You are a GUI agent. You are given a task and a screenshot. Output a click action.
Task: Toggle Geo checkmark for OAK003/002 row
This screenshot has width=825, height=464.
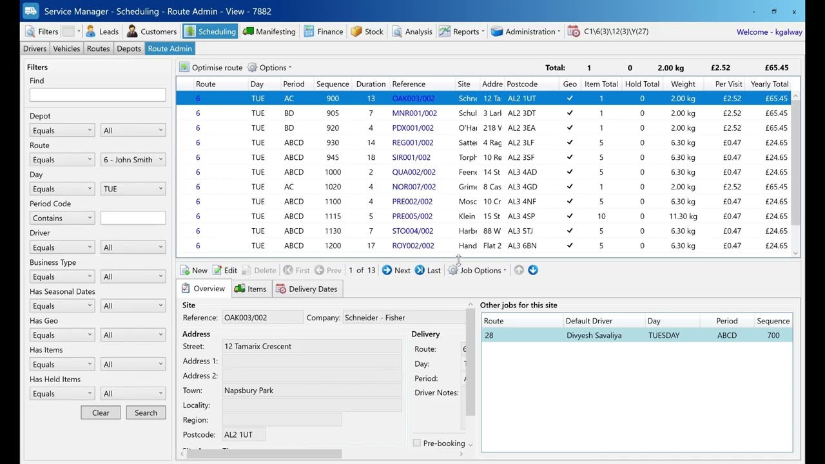coord(570,99)
